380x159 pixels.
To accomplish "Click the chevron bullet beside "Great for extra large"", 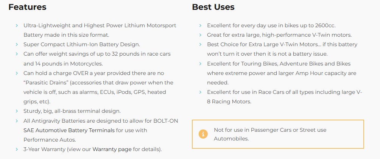I will 201,35.
